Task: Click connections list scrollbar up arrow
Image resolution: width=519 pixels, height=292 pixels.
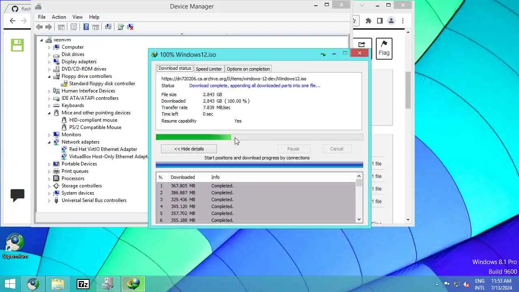Action: point(359,176)
